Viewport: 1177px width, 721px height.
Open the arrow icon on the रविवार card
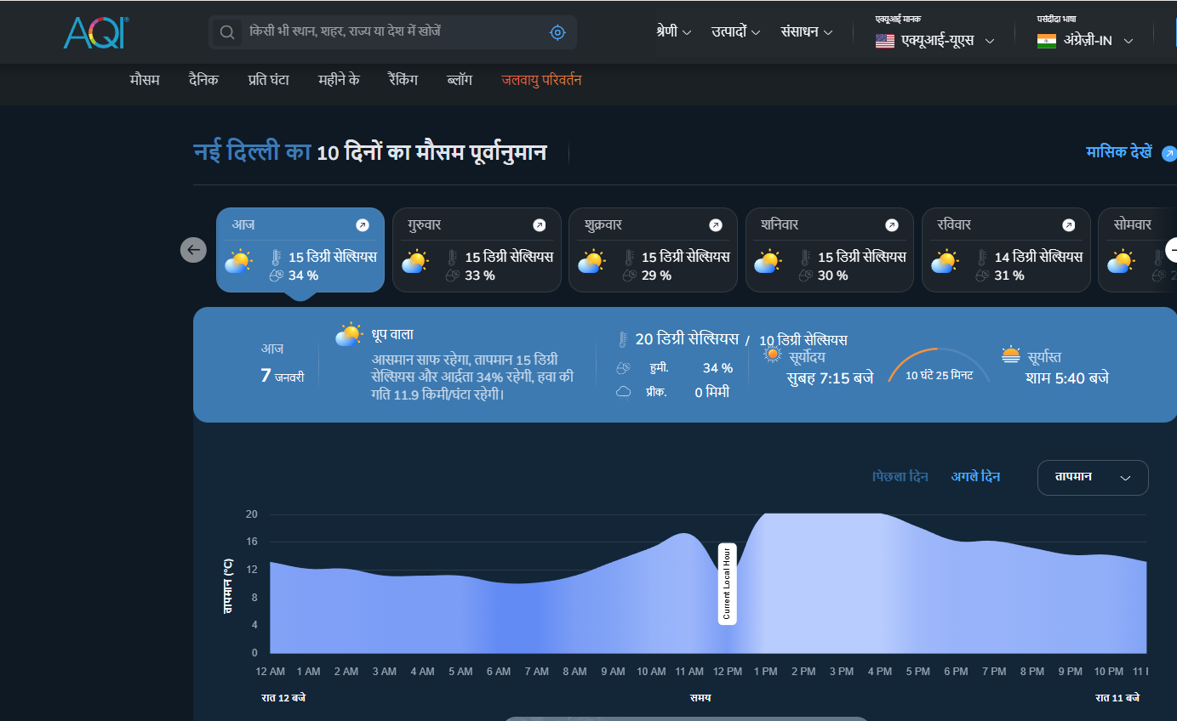[x=1068, y=225]
